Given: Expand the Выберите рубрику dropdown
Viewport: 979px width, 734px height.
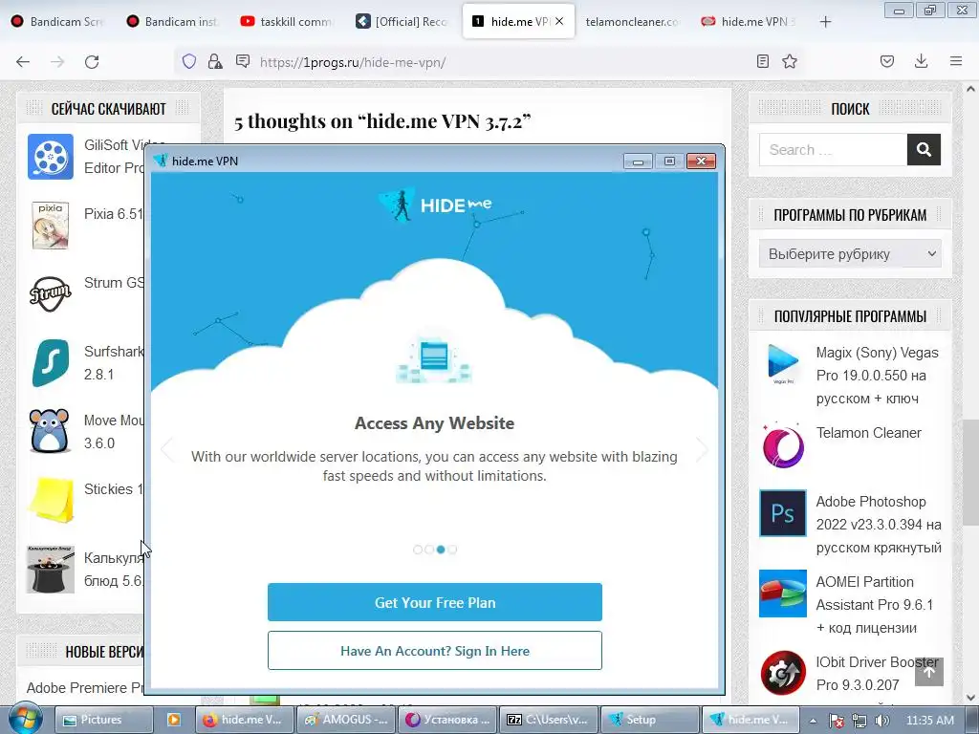Looking at the screenshot, I should [850, 254].
